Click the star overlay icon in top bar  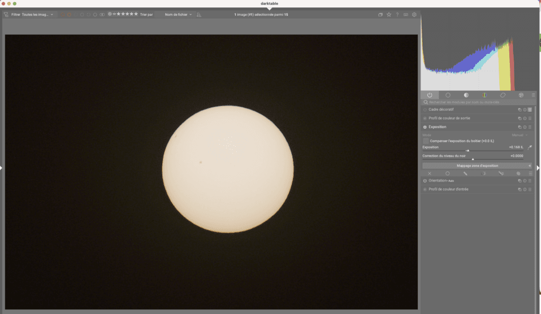(x=389, y=14)
